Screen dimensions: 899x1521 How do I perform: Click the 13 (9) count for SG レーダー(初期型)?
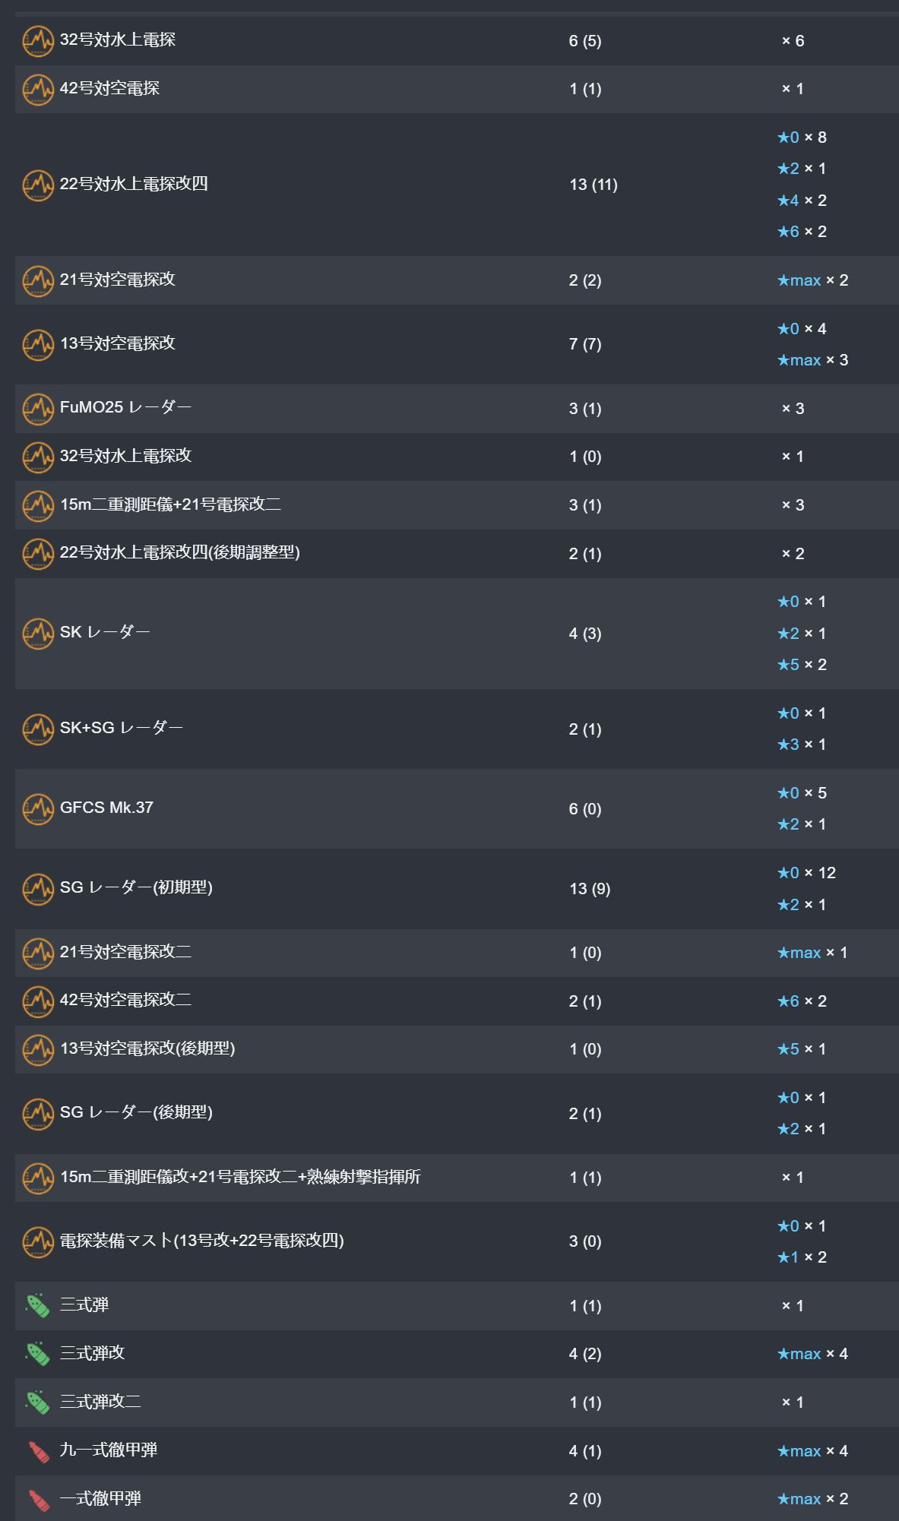point(590,889)
